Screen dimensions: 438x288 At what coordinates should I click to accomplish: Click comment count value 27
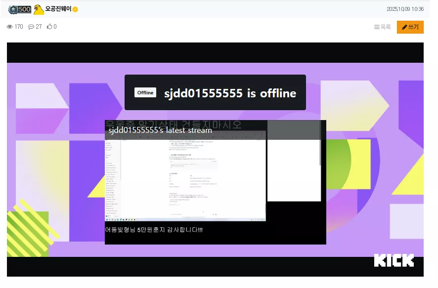click(x=39, y=27)
